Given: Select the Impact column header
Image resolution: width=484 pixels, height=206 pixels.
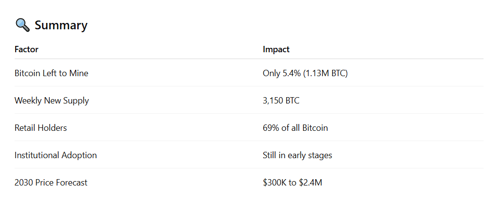Looking at the screenshot, I should [276, 49].
